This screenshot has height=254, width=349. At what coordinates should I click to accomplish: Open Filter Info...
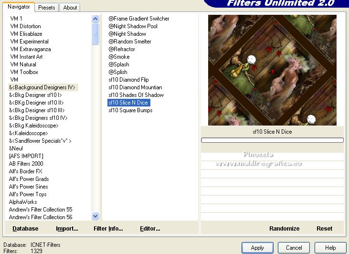[108, 229]
